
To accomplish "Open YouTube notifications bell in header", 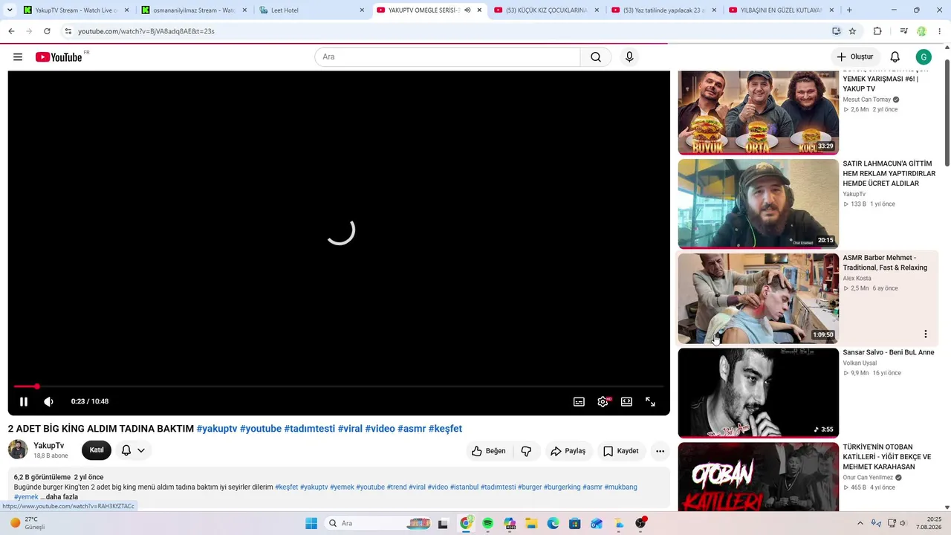I will [895, 57].
